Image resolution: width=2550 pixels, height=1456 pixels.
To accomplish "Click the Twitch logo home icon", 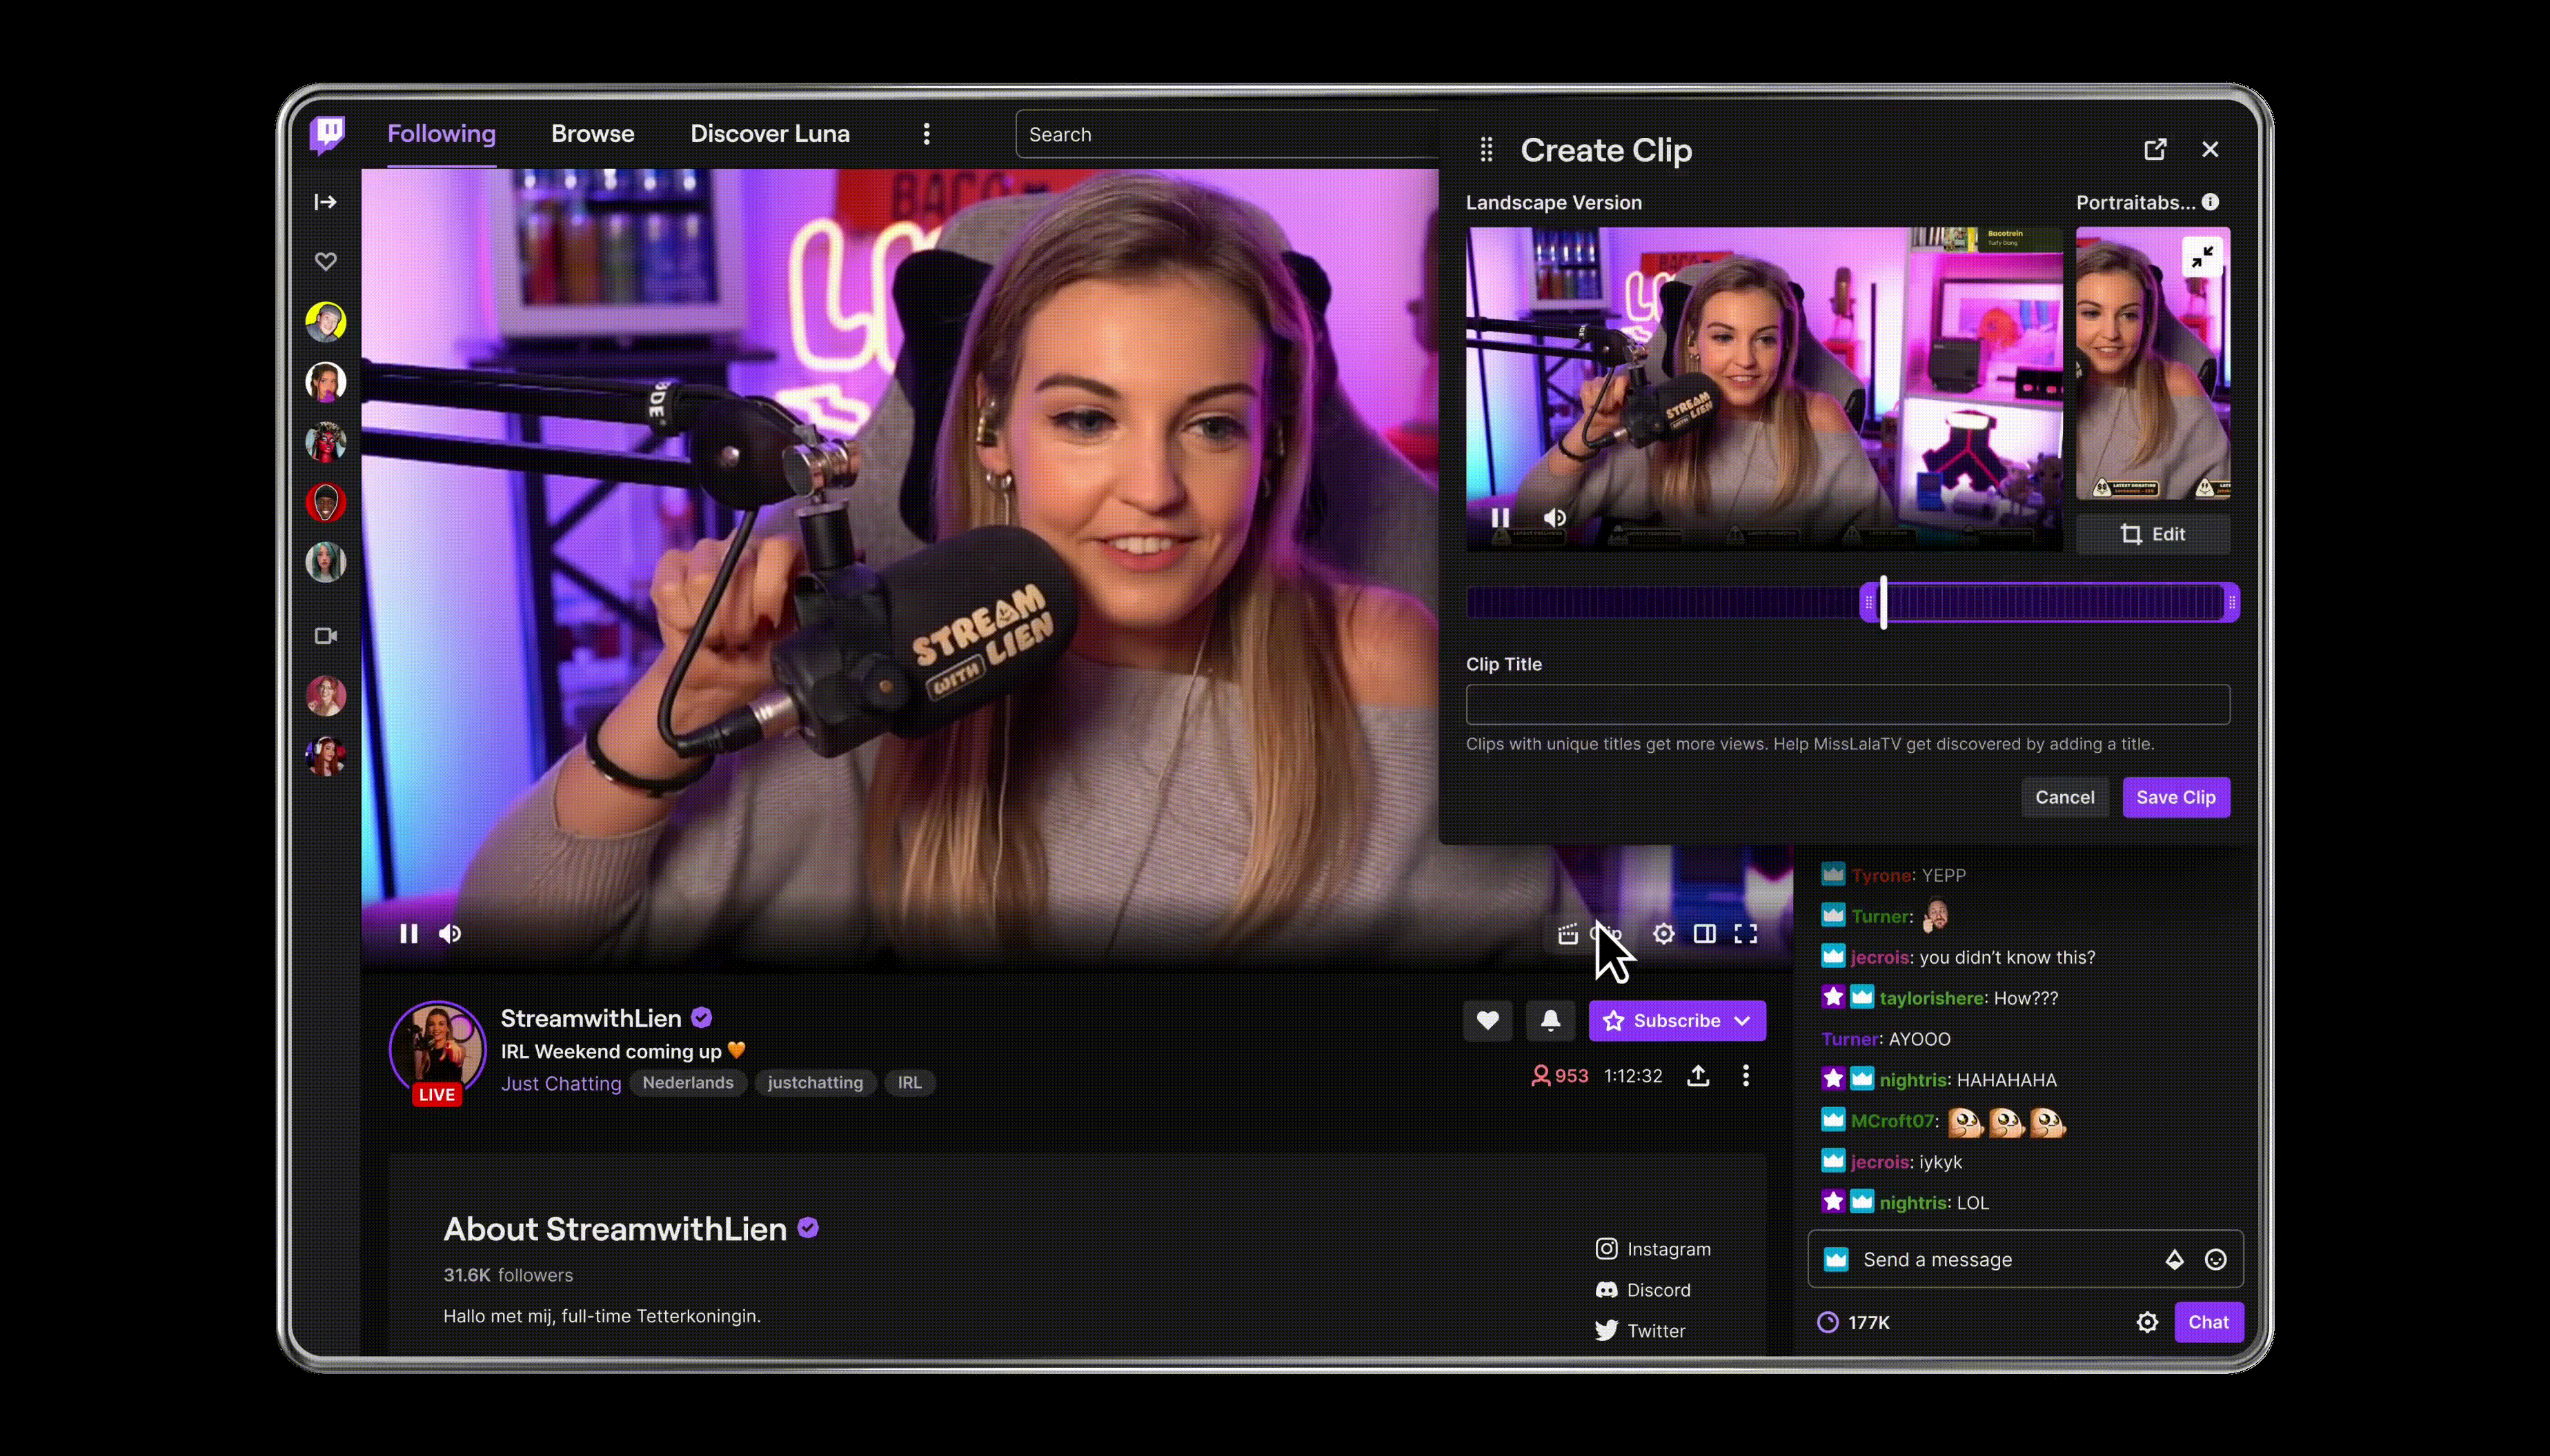I will point(326,133).
